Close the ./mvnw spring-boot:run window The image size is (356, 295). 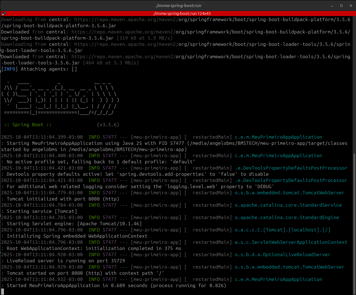(x=351, y=6)
